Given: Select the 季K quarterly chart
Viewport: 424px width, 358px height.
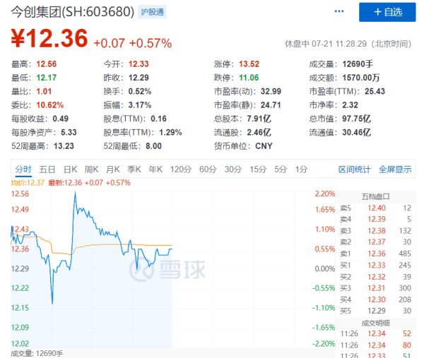Looking at the screenshot, I should tap(134, 169).
